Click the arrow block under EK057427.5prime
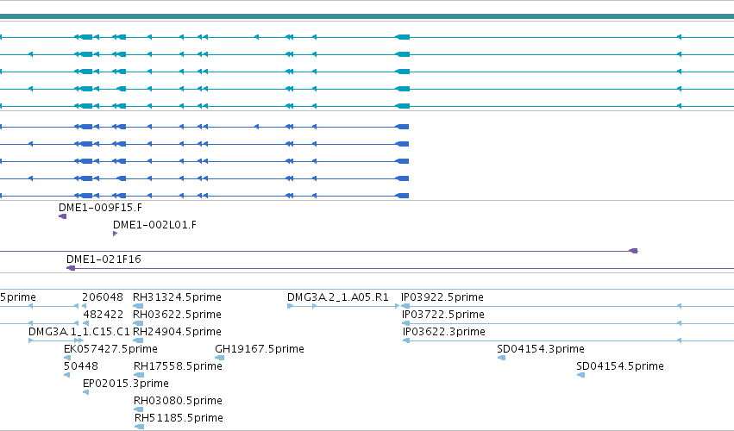The image size is (734, 431). [67, 358]
